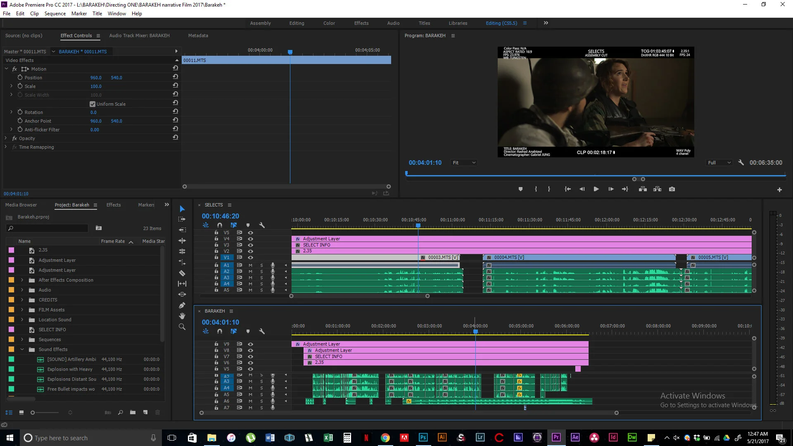Click the Export Frame camera icon

[x=672, y=189]
